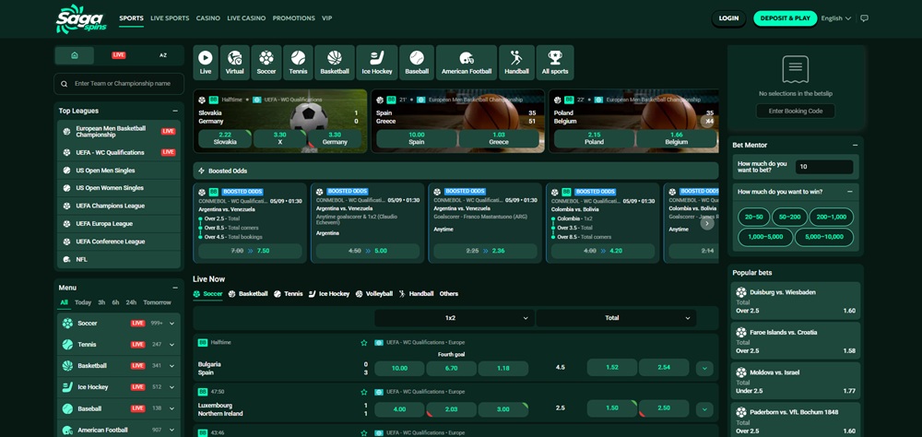Select Duisburg vs. Wiesbaden popular bet
This screenshot has height=437, width=922.
[796, 301]
